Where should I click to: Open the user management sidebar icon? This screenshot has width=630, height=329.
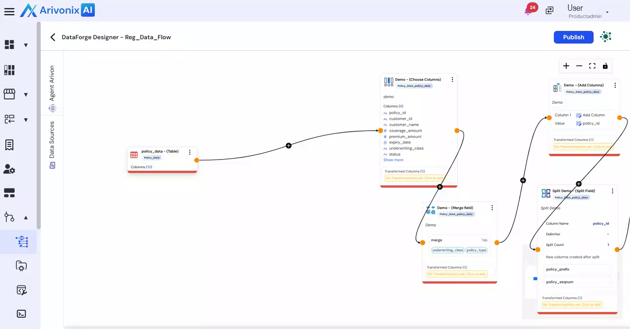[9, 169]
